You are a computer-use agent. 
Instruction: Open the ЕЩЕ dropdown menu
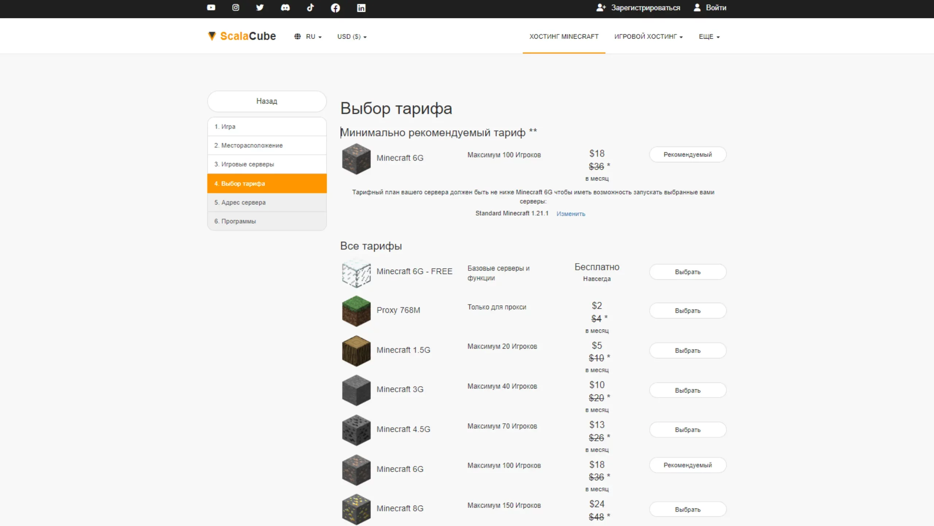(x=709, y=37)
